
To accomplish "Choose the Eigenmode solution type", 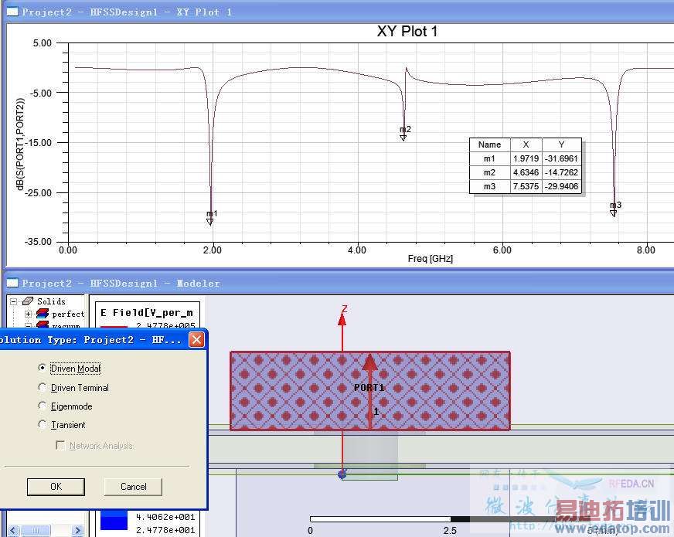I will tap(42, 406).
